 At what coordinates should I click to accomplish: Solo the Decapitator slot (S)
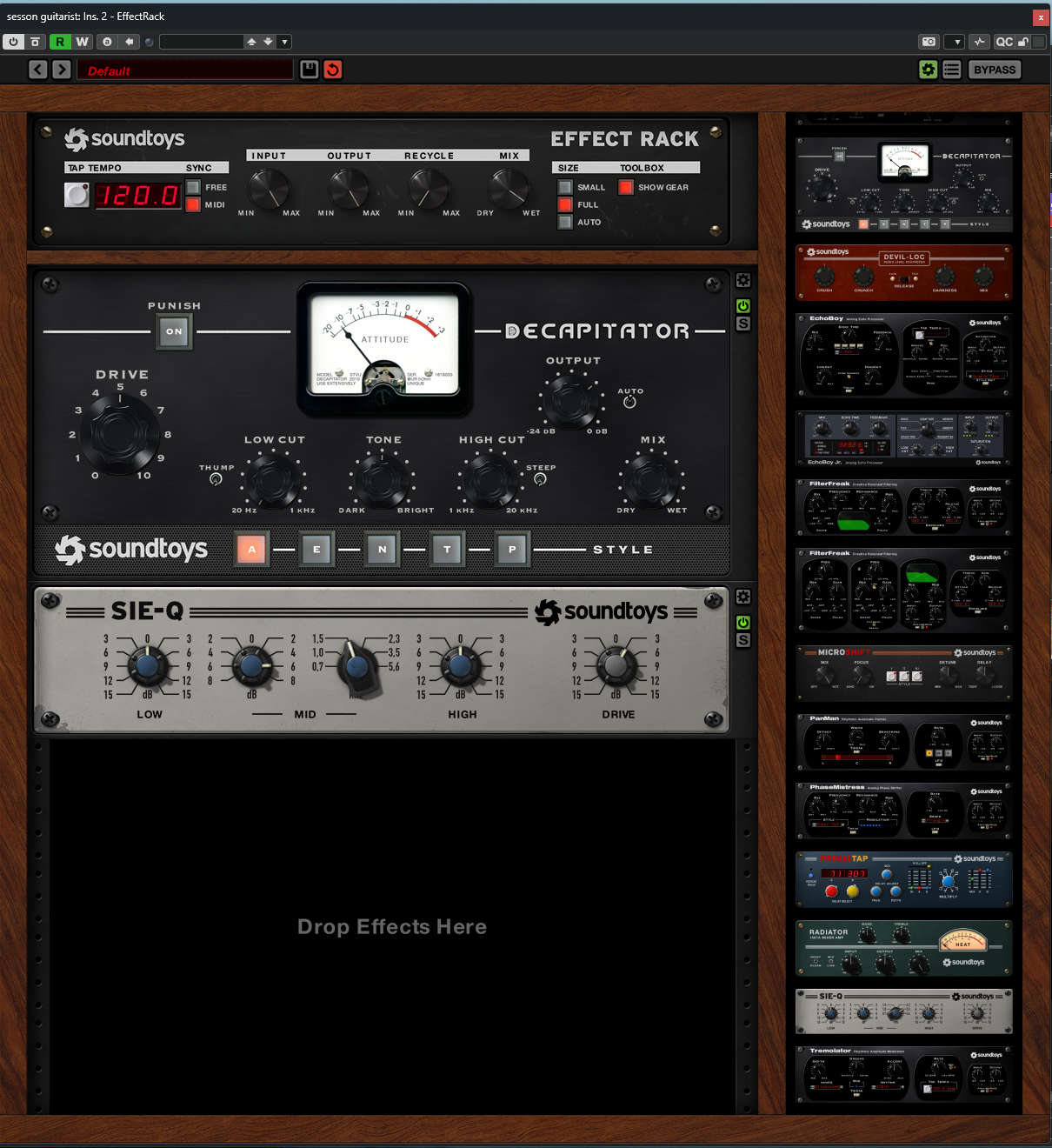(x=743, y=324)
